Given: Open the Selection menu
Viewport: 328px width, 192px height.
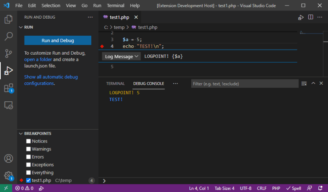Looking at the screenshot, I should (51, 6).
